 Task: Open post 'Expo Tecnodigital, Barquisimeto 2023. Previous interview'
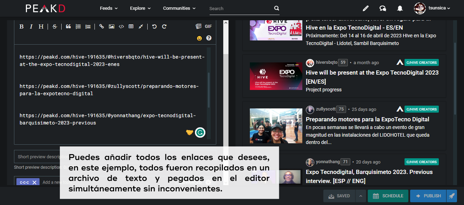click(x=369, y=176)
